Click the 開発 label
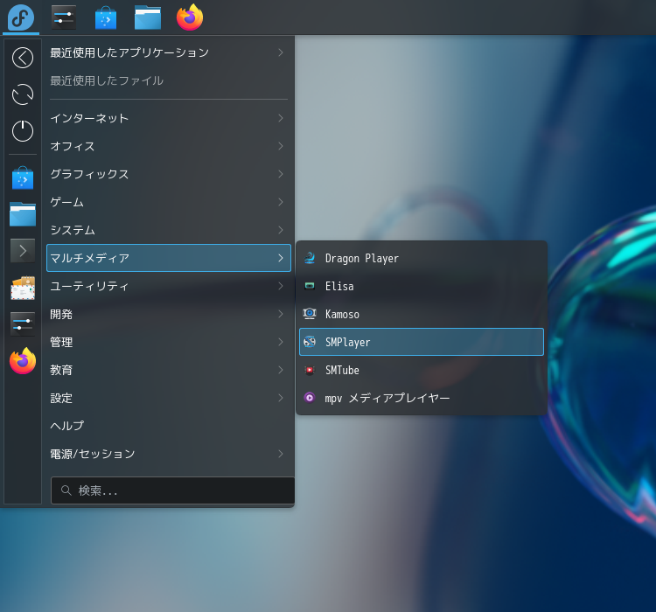This screenshot has width=656, height=612. tap(61, 314)
